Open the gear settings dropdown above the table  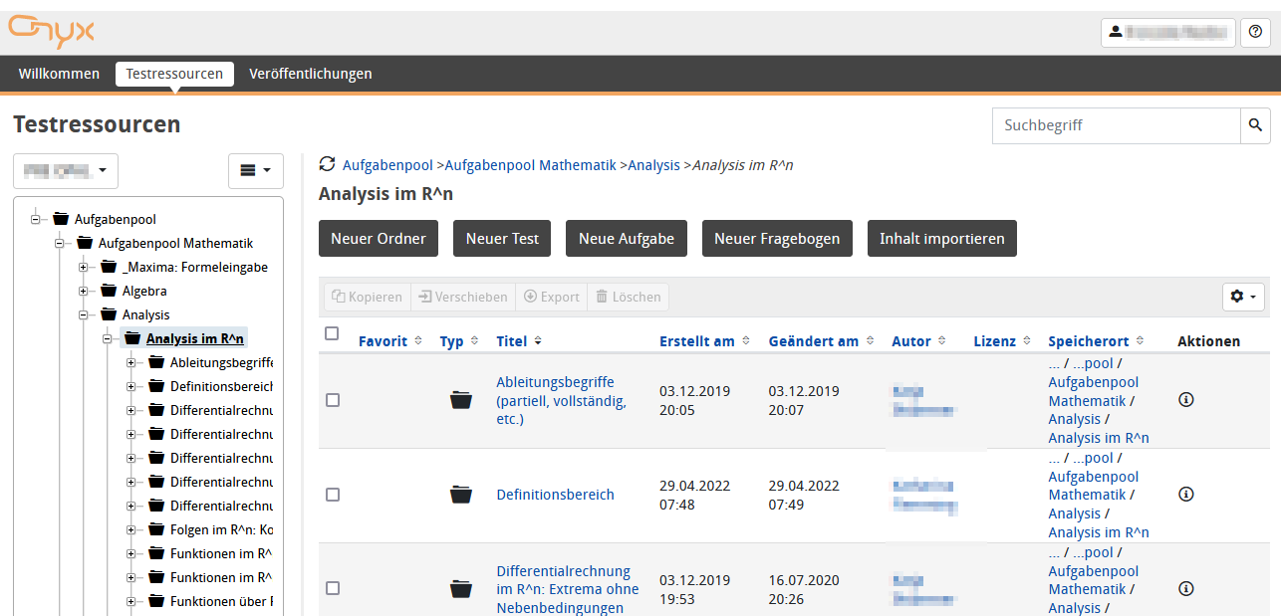(x=1243, y=297)
